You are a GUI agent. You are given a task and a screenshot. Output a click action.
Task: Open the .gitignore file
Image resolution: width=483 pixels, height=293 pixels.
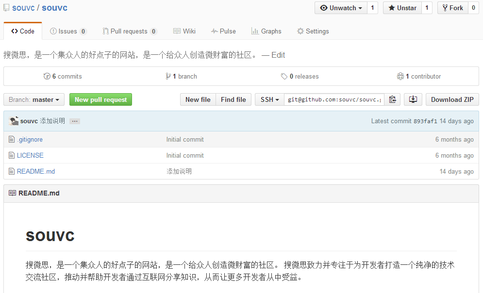click(x=30, y=139)
